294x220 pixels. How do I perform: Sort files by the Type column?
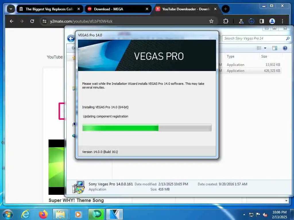tap(231, 56)
